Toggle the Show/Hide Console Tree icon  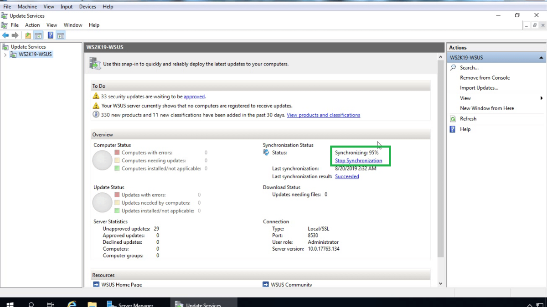point(38,35)
